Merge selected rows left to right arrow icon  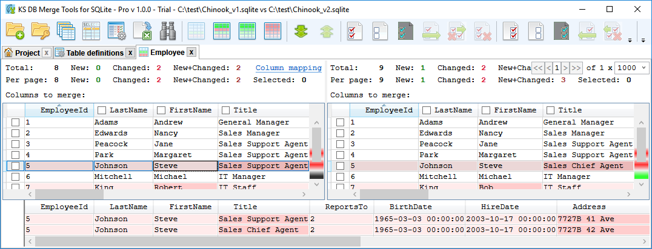tap(431, 31)
